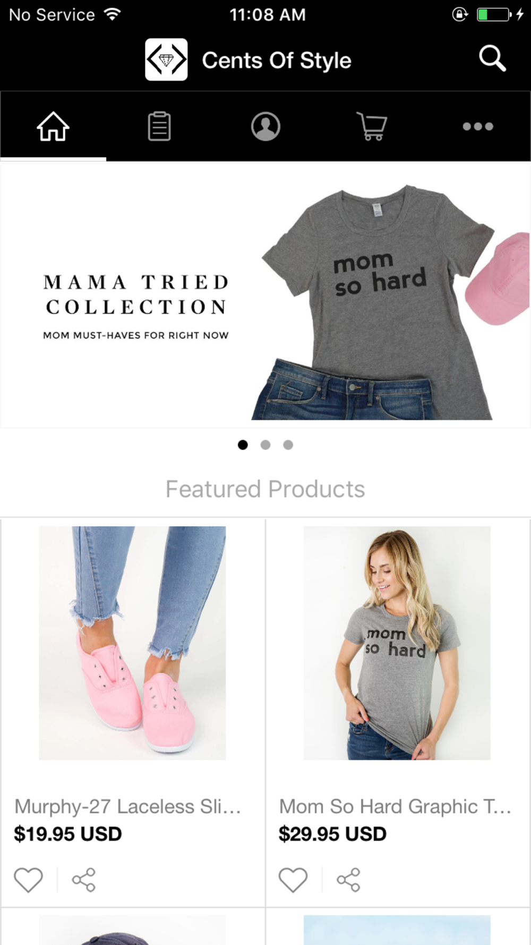The width and height of the screenshot is (531, 945).
Task: Open the Mom So Hard tee photo
Action: click(397, 643)
